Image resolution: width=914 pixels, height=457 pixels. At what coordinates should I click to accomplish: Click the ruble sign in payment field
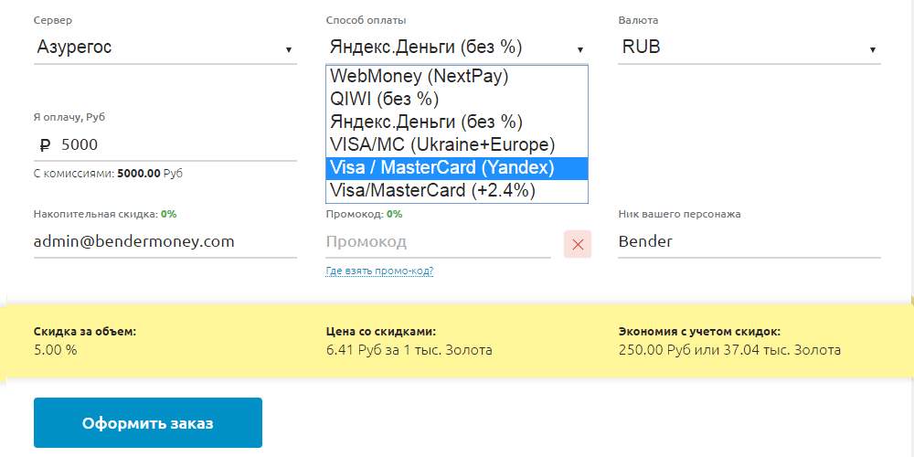[46, 144]
